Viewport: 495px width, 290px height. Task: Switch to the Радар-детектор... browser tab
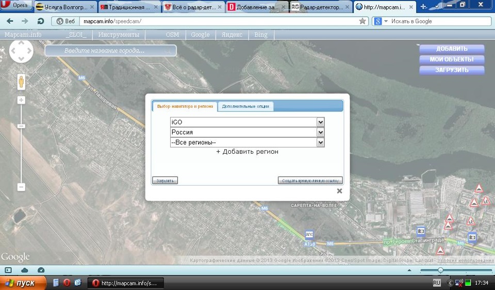[x=321, y=7]
